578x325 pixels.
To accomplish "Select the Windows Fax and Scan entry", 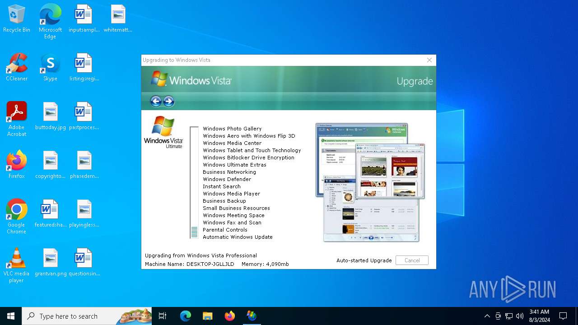I will [232, 223].
